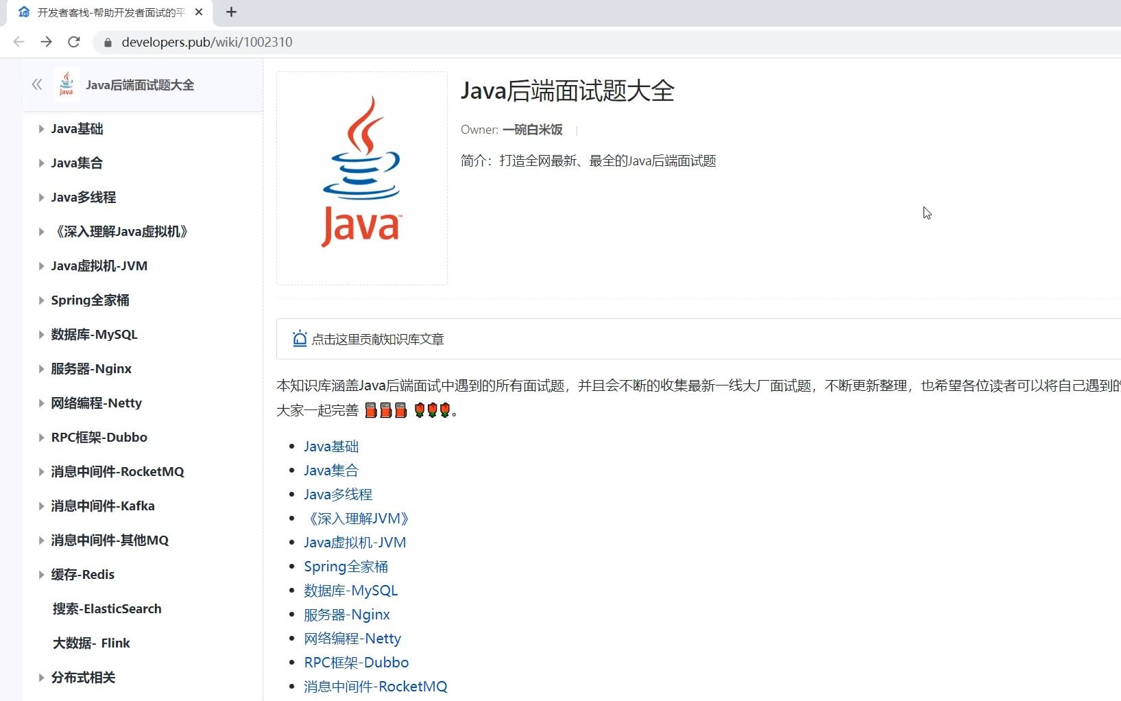Expand the 消息中间件-RocketMQ node arrow

click(41, 472)
